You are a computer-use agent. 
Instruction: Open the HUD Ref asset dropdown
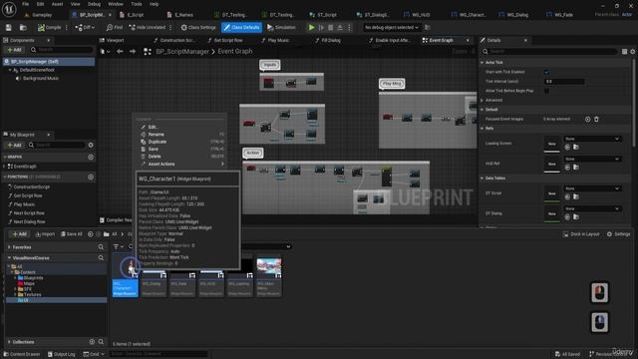(592, 159)
